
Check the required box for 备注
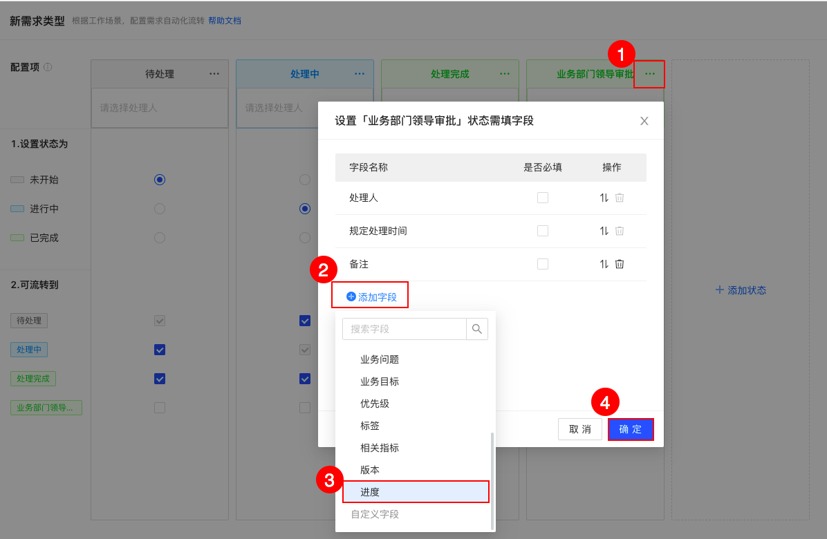(x=543, y=264)
